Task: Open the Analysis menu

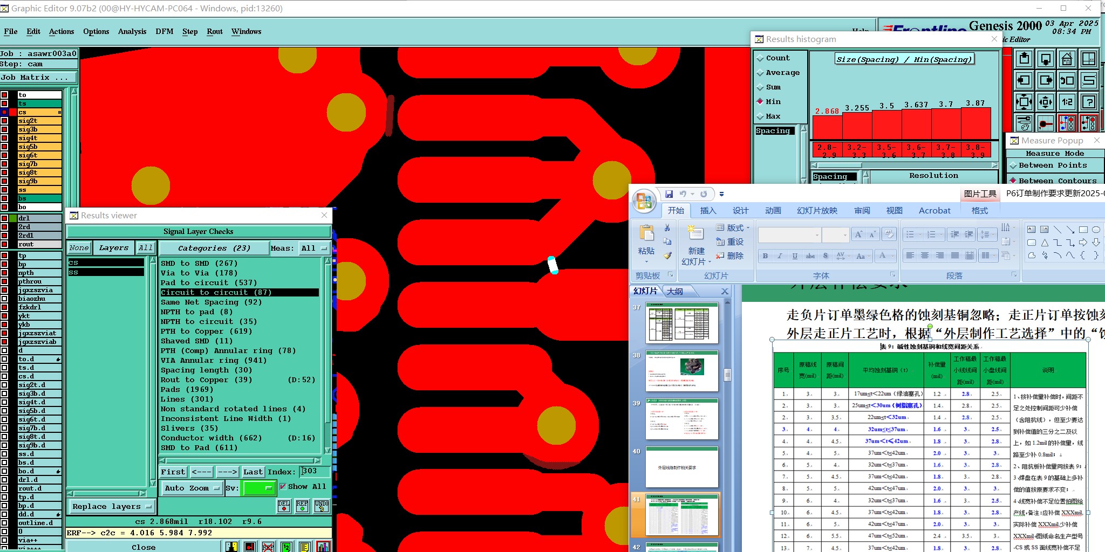Action: 132,31
